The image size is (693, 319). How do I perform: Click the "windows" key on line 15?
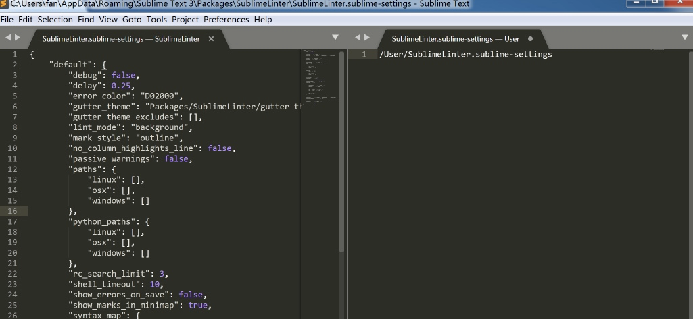click(109, 201)
